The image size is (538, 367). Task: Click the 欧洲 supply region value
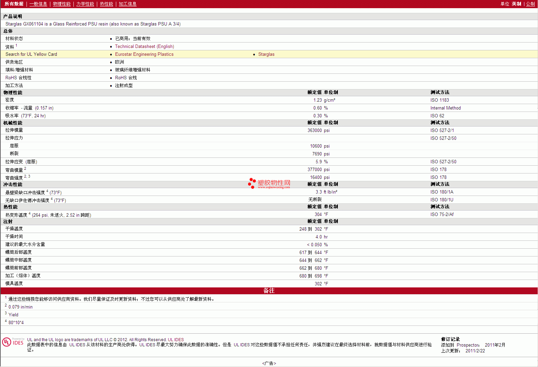tap(119, 62)
